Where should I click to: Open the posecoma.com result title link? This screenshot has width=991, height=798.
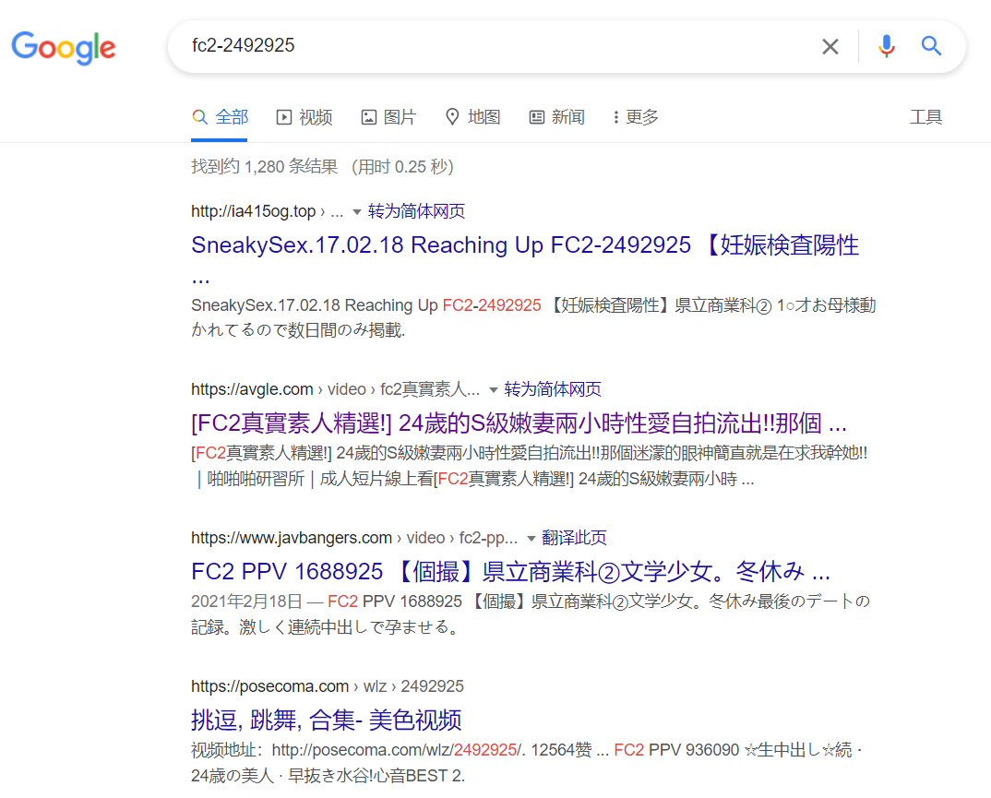click(x=326, y=720)
